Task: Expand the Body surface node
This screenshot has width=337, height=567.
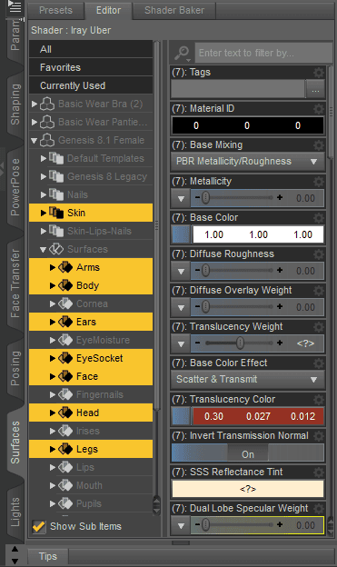Action: tap(53, 285)
